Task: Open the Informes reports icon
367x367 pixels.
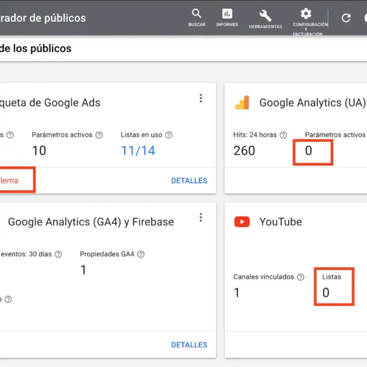Action: pyautogui.click(x=227, y=14)
